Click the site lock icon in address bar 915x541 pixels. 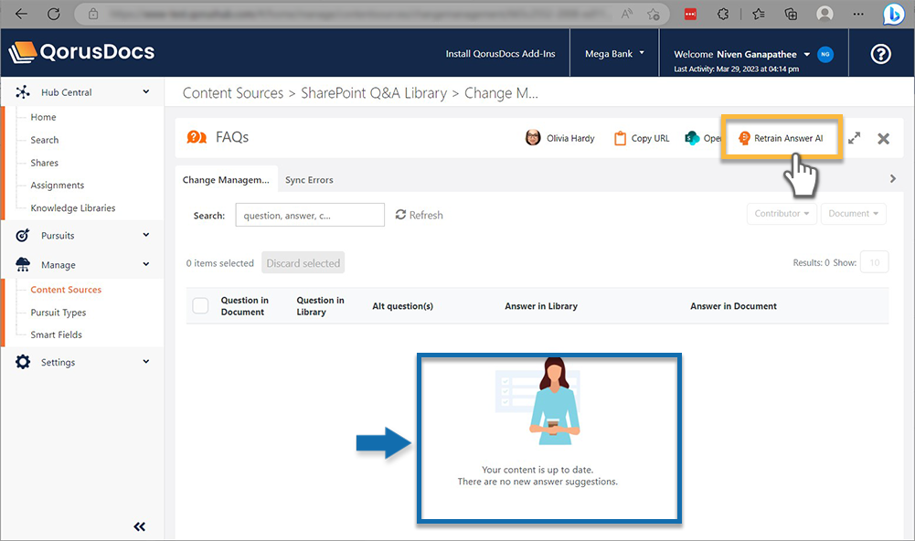93,14
